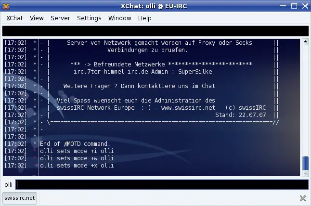Click 'Verbindungen zu pruefen.' text
Image resolution: width=311 pixels, height=206 pixels.
pos(147,50)
